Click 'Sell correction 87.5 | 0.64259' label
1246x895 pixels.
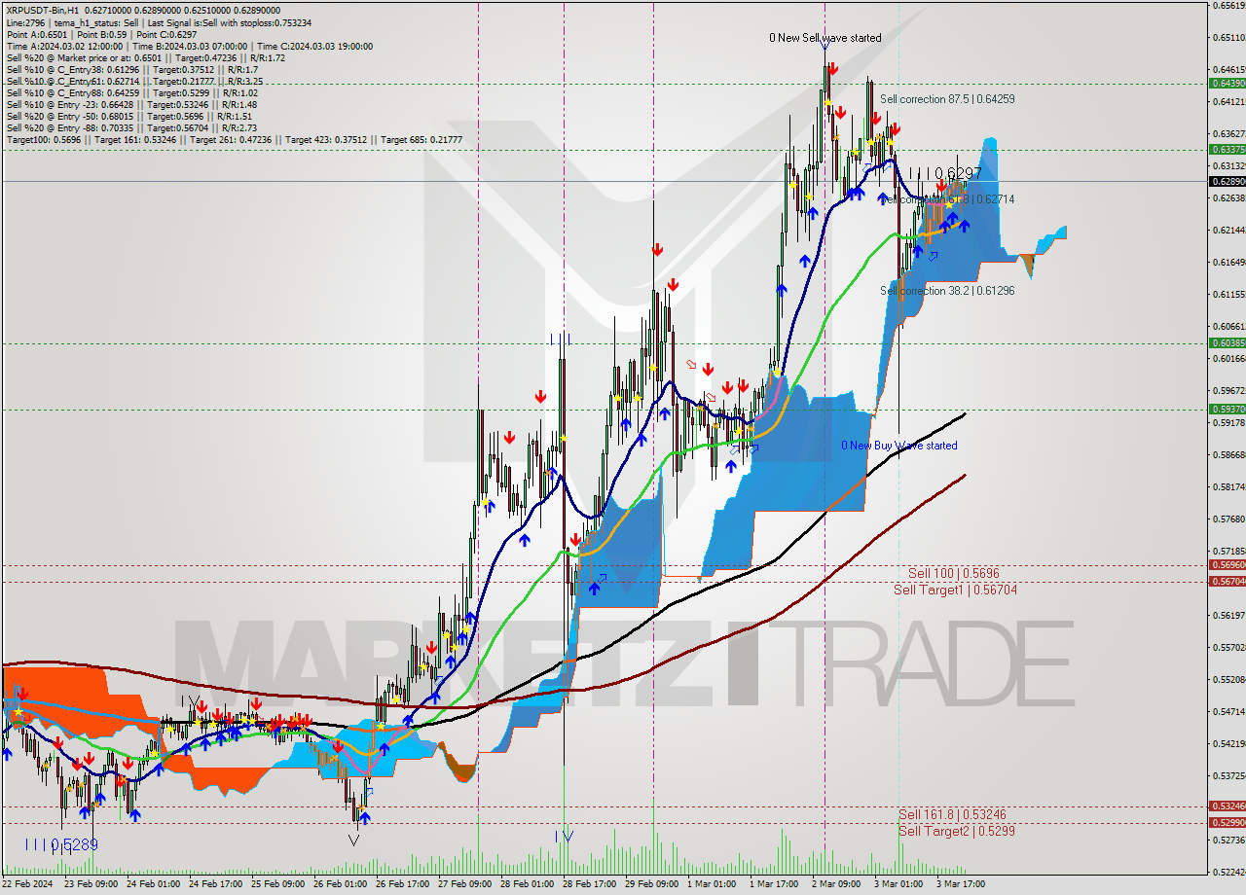point(947,99)
